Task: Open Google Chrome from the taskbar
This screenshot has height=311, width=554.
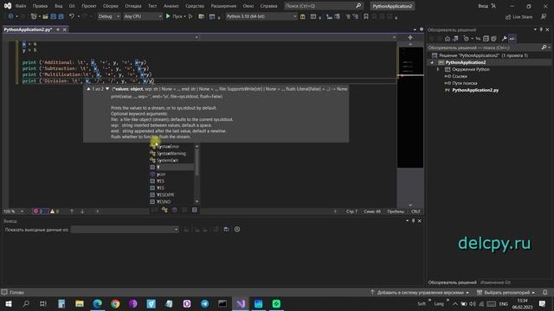Action: (115, 303)
